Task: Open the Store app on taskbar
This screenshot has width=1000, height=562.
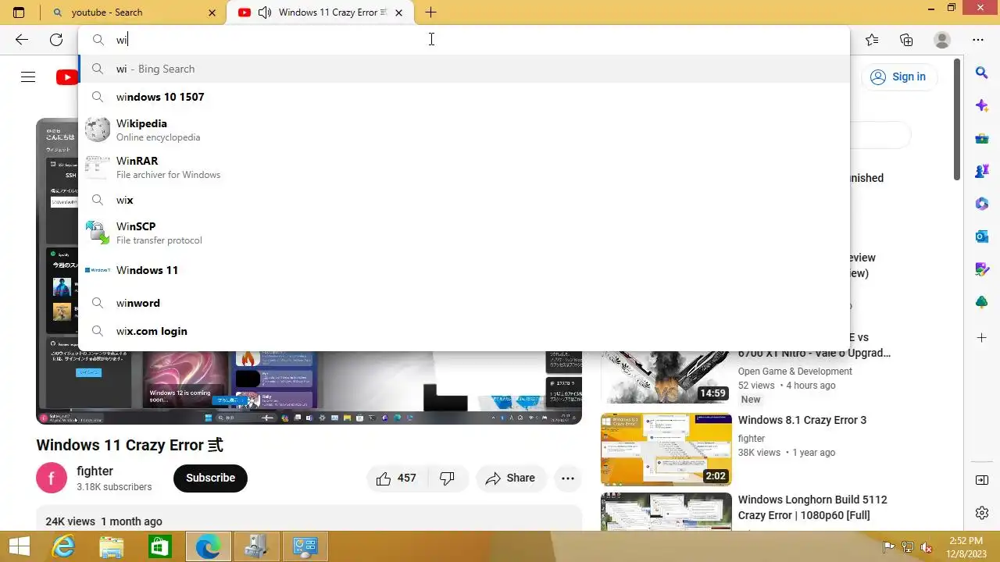Action: [x=159, y=546]
